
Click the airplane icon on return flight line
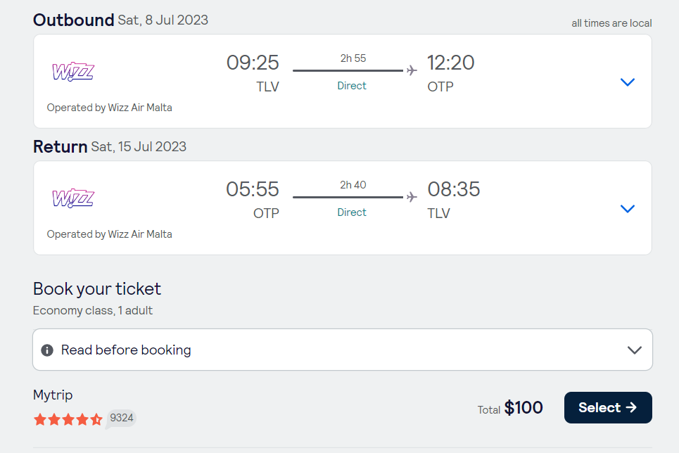(x=412, y=197)
